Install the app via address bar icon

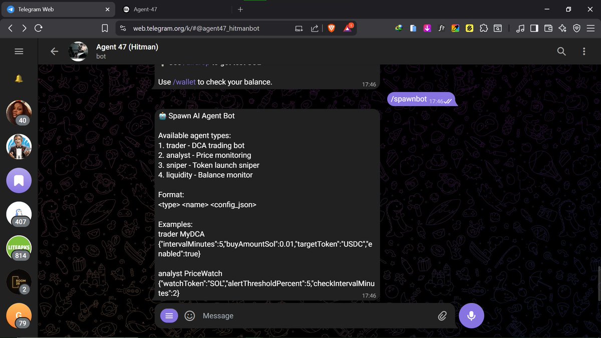[x=299, y=29]
